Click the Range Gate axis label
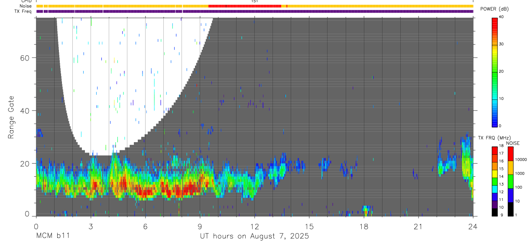Screen dimensions: 532x245 (11, 117)
